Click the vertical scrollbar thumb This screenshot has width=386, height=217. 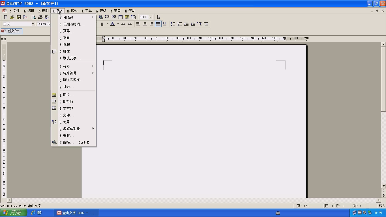[x=383, y=79]
